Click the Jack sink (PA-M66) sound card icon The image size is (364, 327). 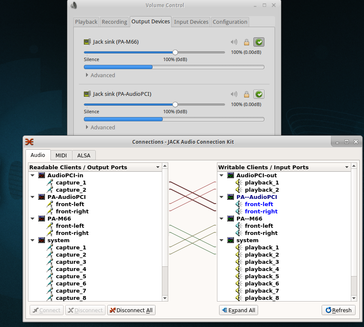pyautogui.click(x=87, y=42)
